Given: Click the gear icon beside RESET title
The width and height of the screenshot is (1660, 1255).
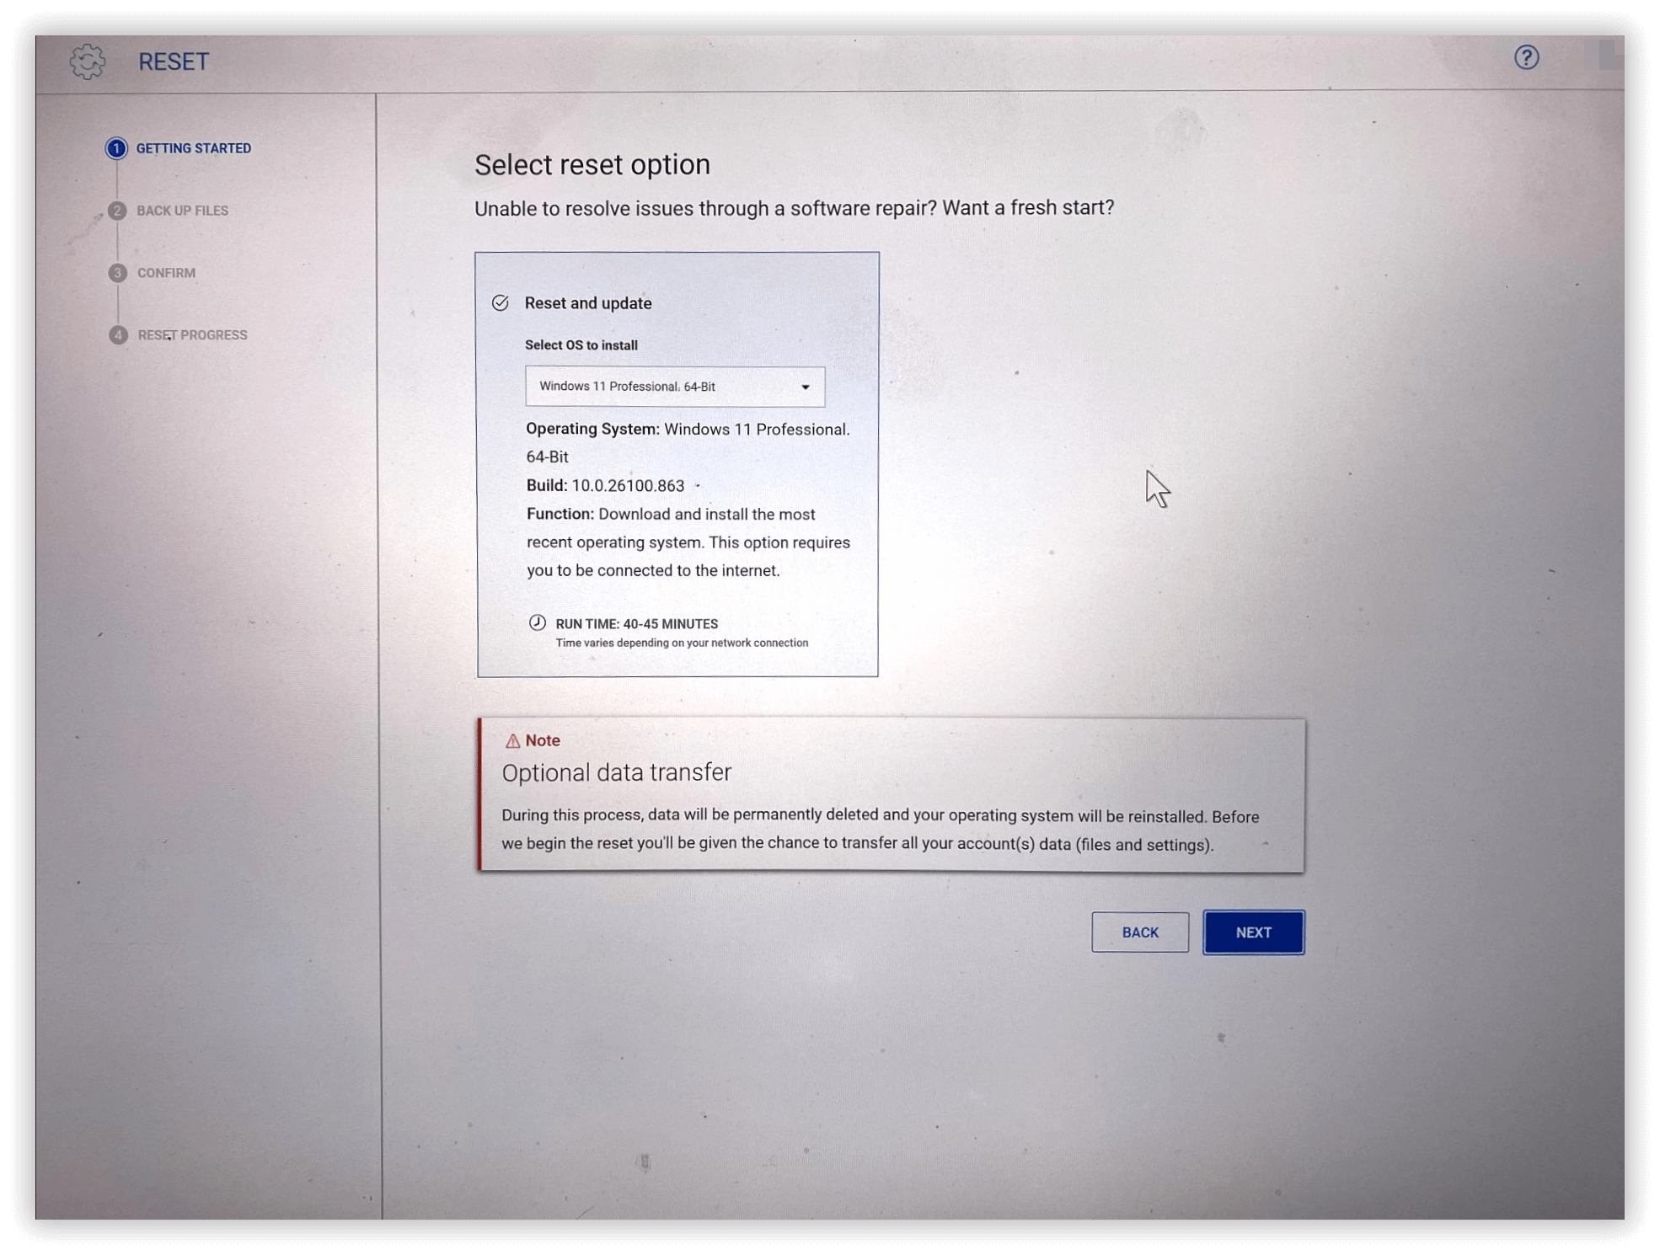Looking at the screenshot, I should pyautogui.click(x=88, y=61).
